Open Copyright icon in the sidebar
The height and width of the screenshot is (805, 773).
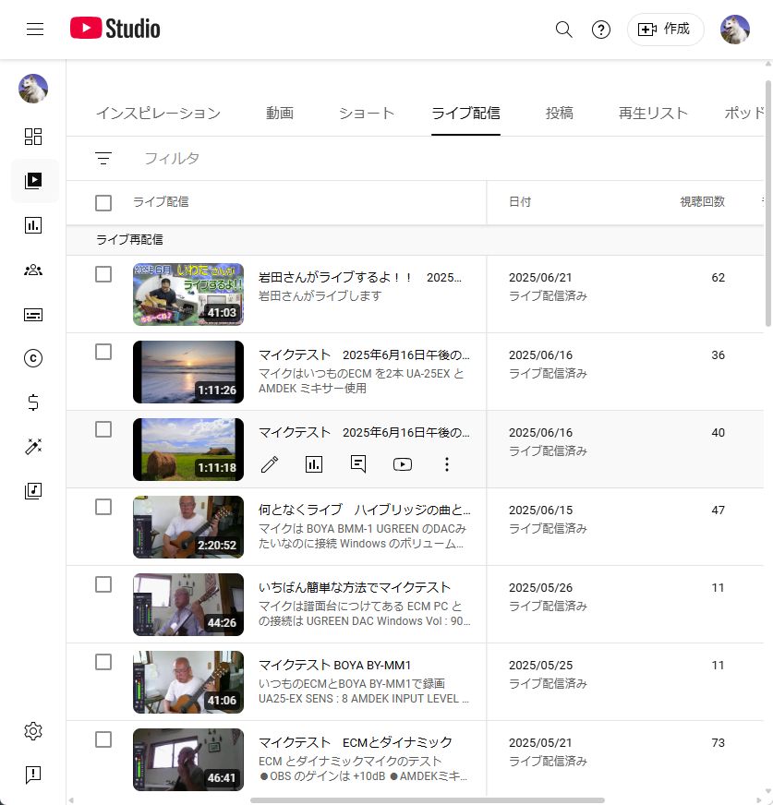[x=33, y=358]
